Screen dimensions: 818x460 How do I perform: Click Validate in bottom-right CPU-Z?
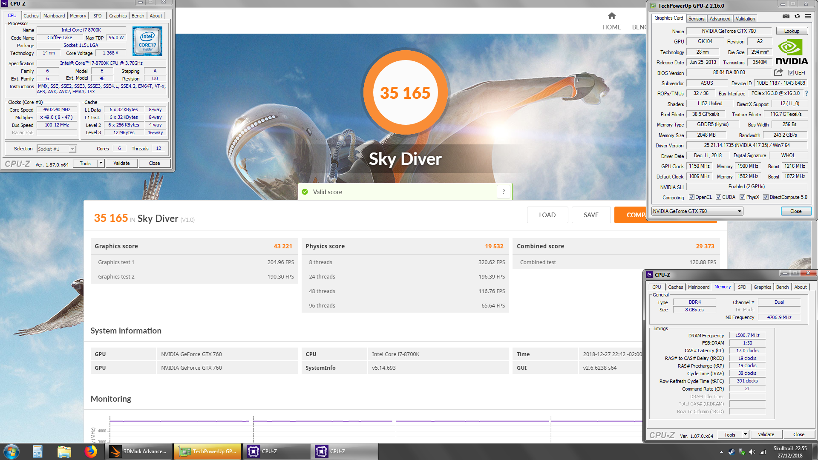click(766, 434)
